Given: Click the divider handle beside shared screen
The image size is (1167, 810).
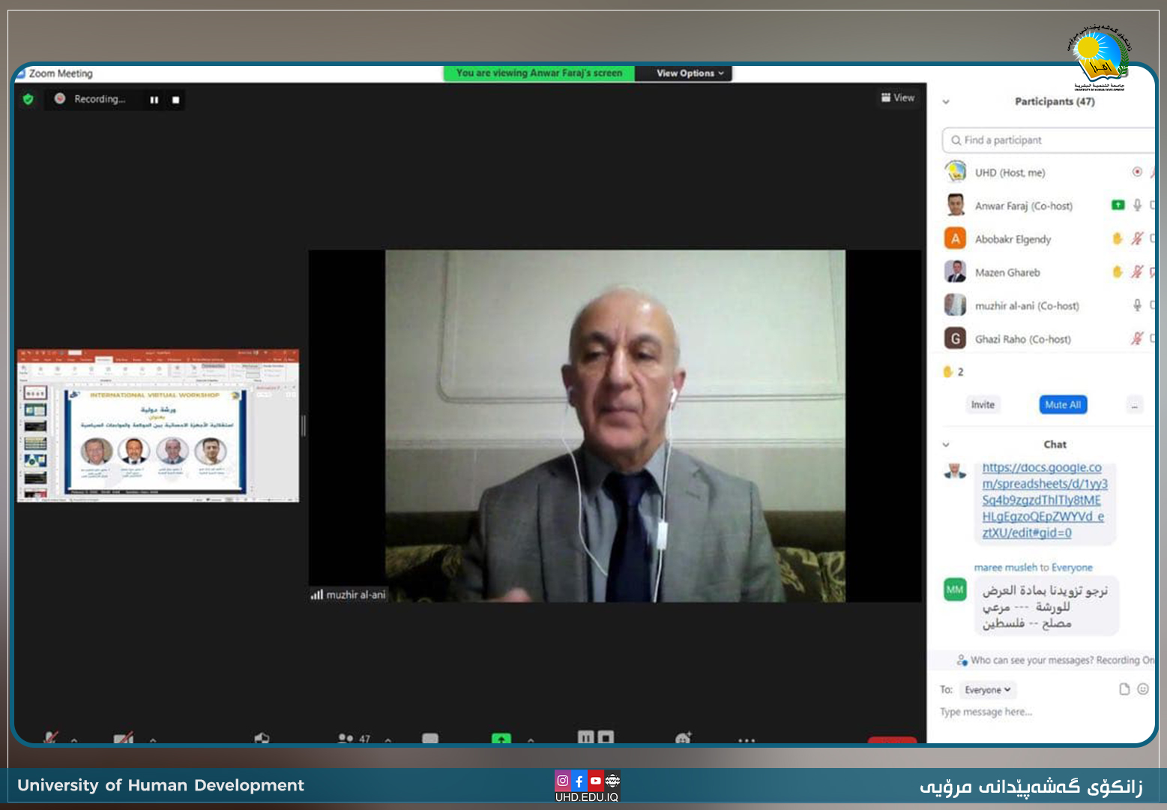Looking at the screenshot, I should [304, 426].
